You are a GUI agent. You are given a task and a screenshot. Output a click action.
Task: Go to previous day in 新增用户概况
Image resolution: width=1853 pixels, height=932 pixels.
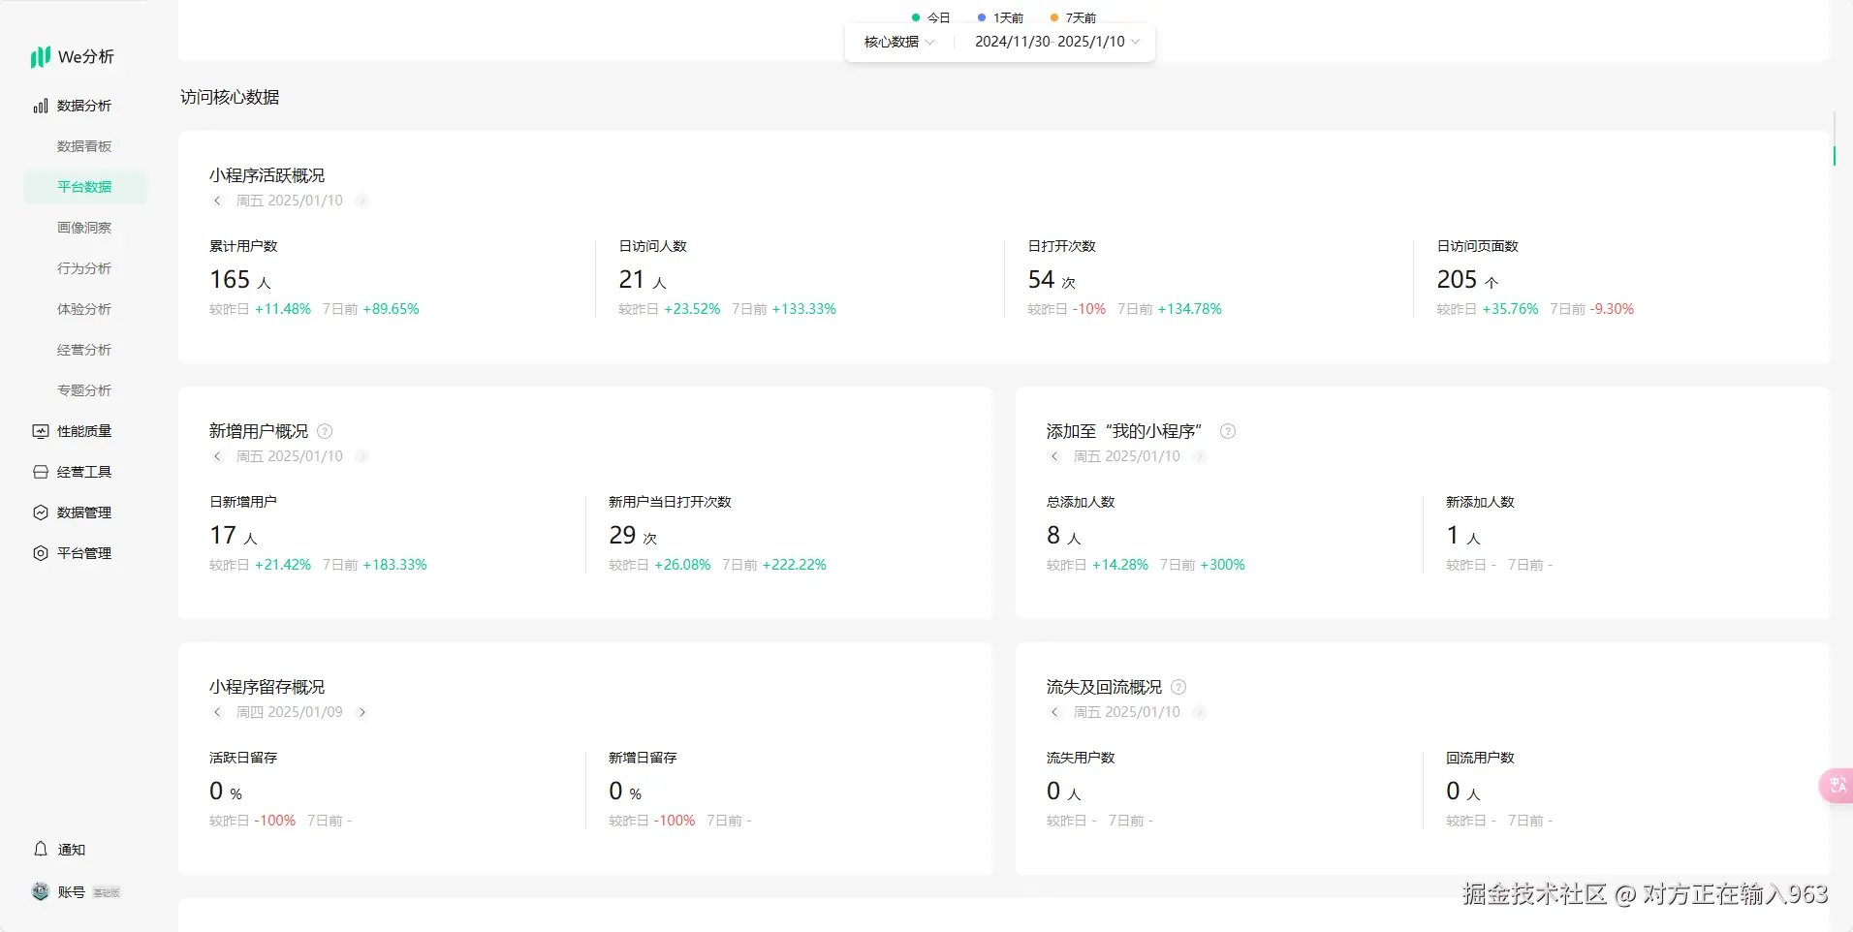click(217, 456)
